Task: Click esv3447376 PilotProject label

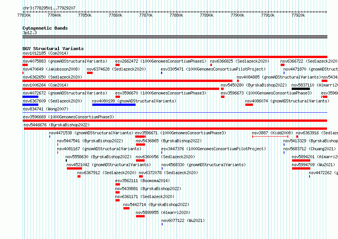Action: pyautogui.click(x=213, y=149)
